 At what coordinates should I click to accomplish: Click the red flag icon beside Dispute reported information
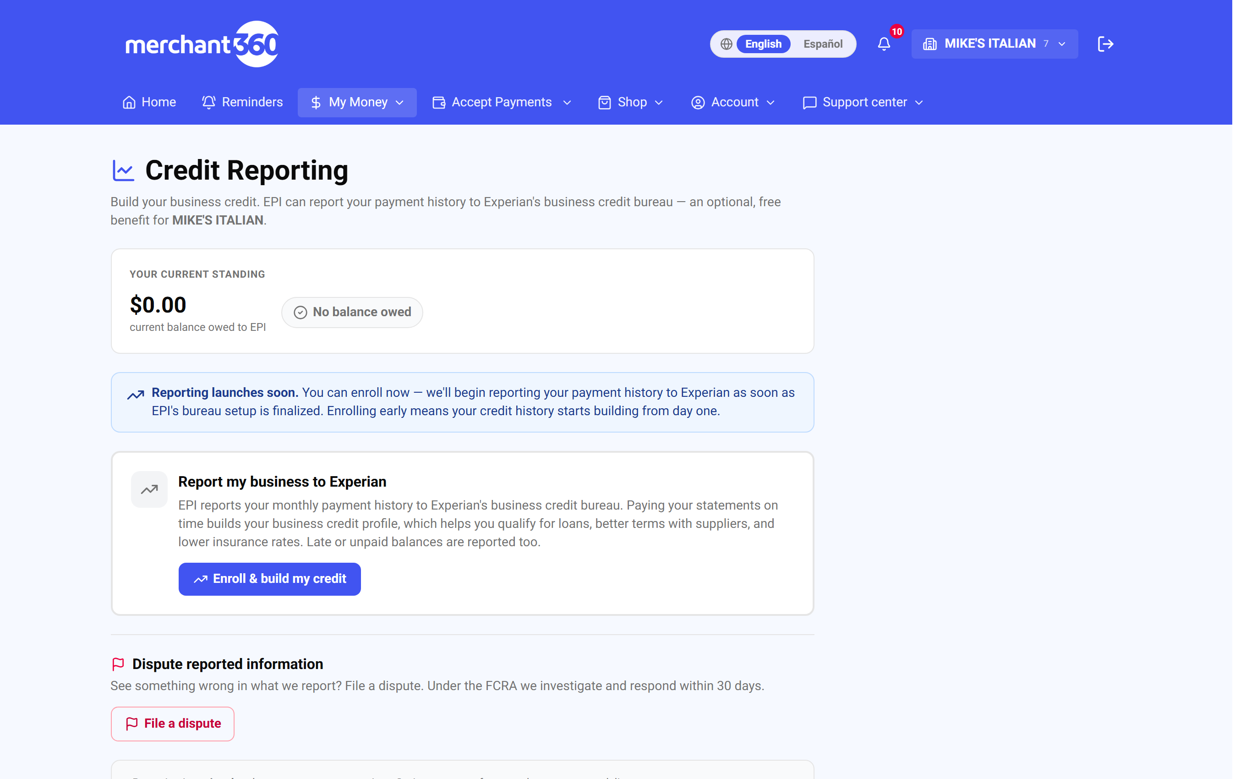118,664
